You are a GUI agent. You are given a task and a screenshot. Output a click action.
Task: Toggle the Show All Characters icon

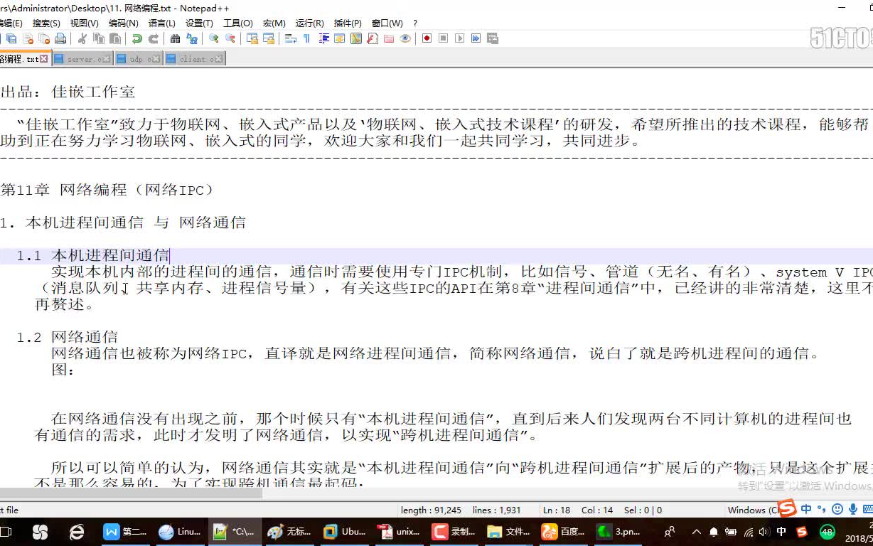point(306,38)
